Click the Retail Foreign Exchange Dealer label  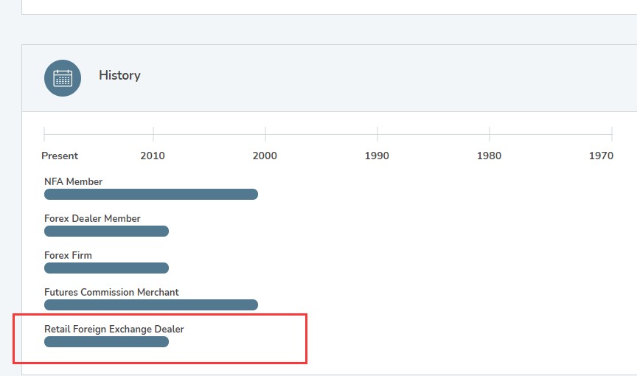[114, 329]
